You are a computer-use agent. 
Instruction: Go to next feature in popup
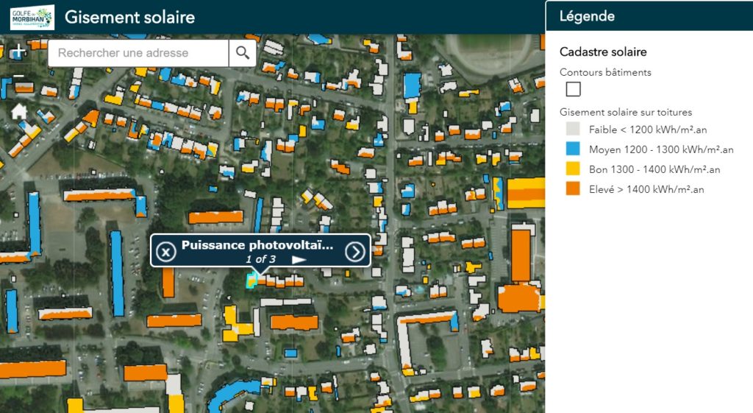point(355,252)
